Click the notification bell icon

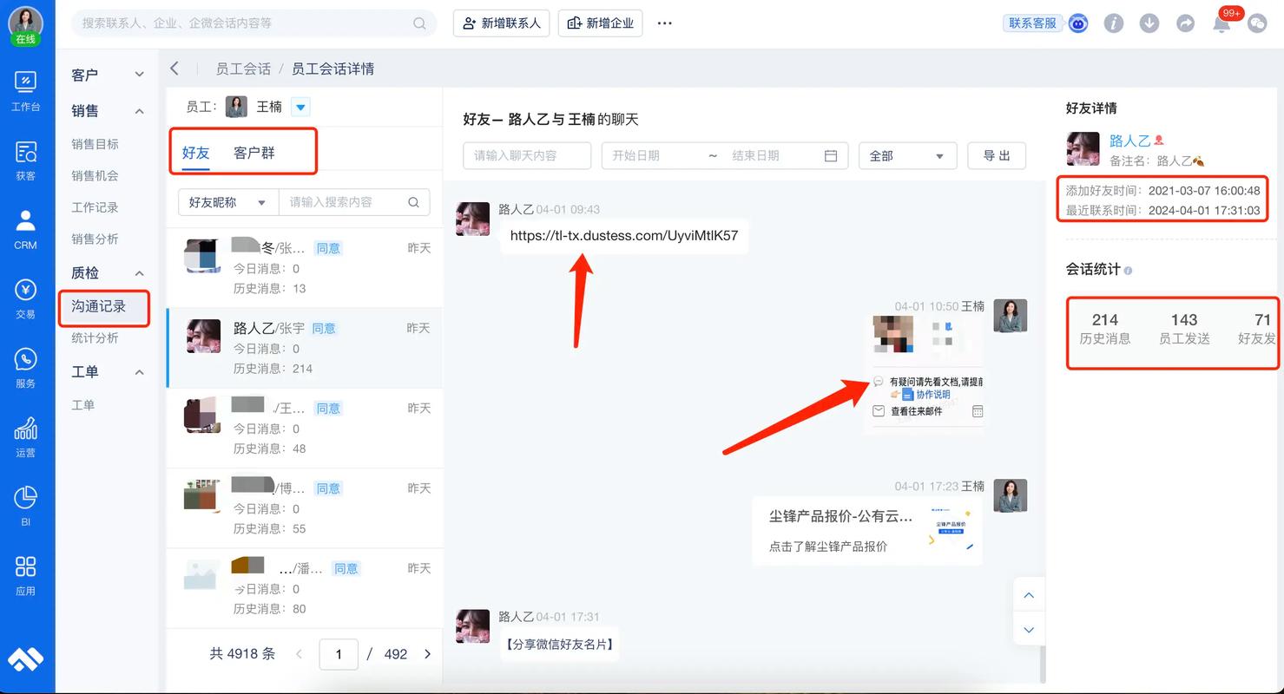click(x=1221, y=23)
